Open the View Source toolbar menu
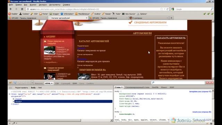This screenshot has height=125, width=222. coord(129,14)
